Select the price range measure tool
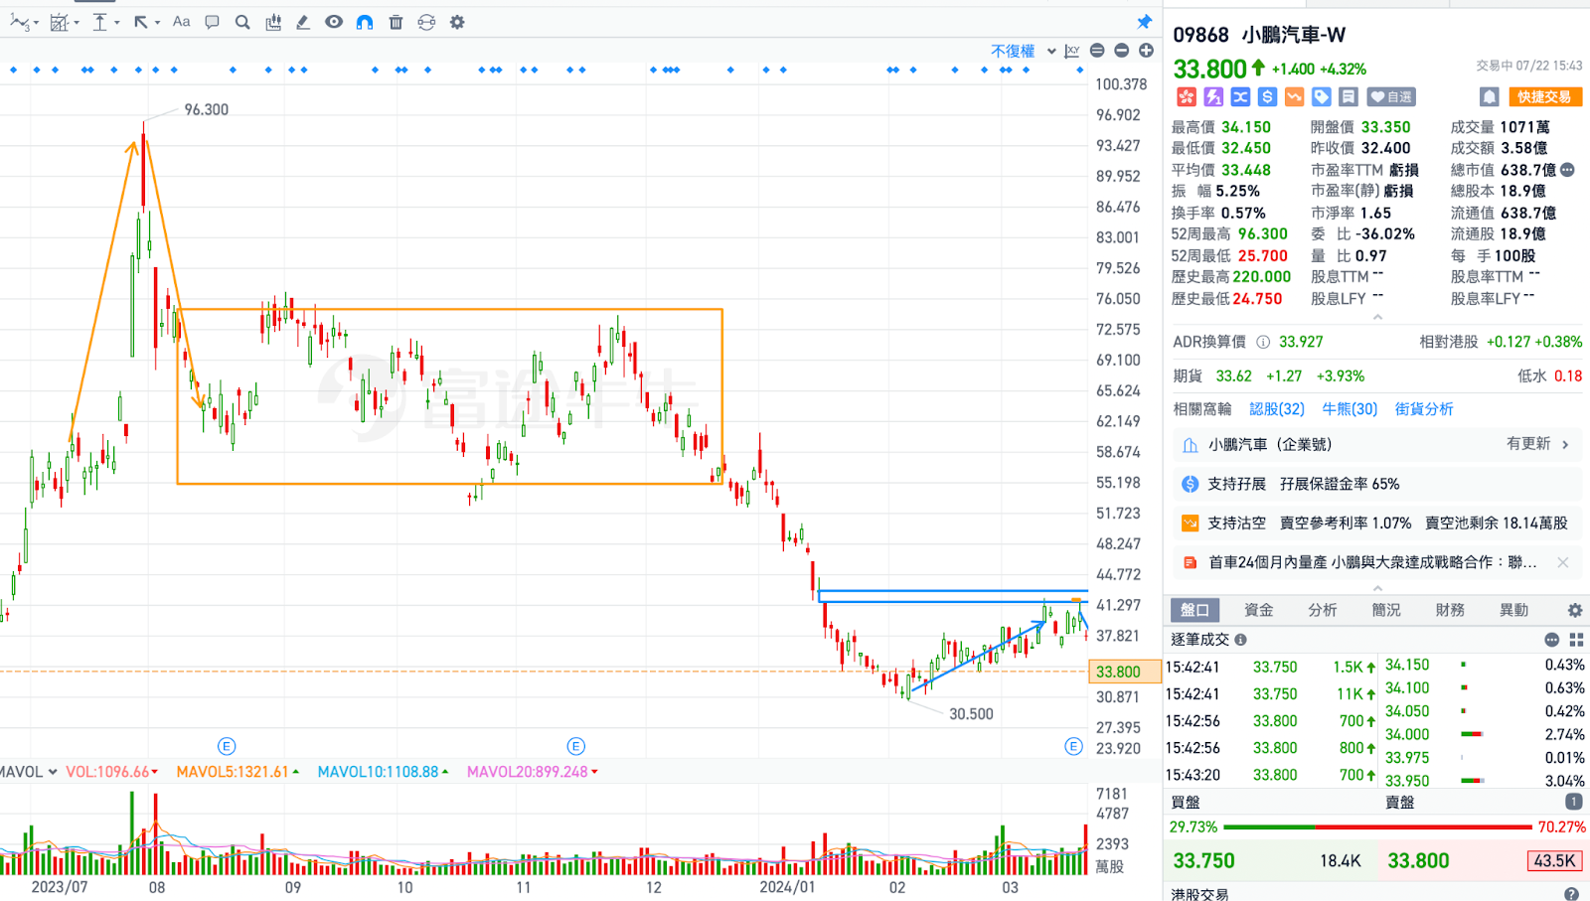The height and width of the screenshot is (901, 1590). tap(99, 22)
